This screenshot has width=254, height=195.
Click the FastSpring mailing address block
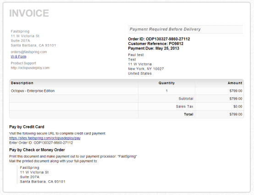(43, 174)
